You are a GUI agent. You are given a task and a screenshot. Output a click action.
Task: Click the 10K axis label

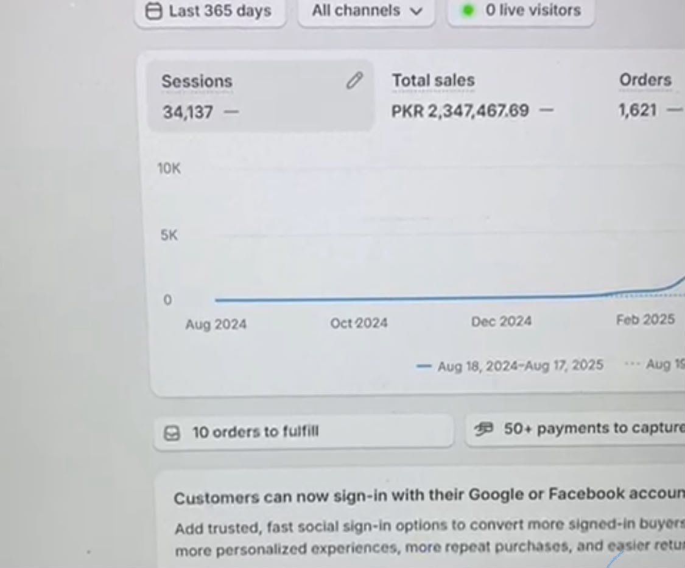(169, 168)
